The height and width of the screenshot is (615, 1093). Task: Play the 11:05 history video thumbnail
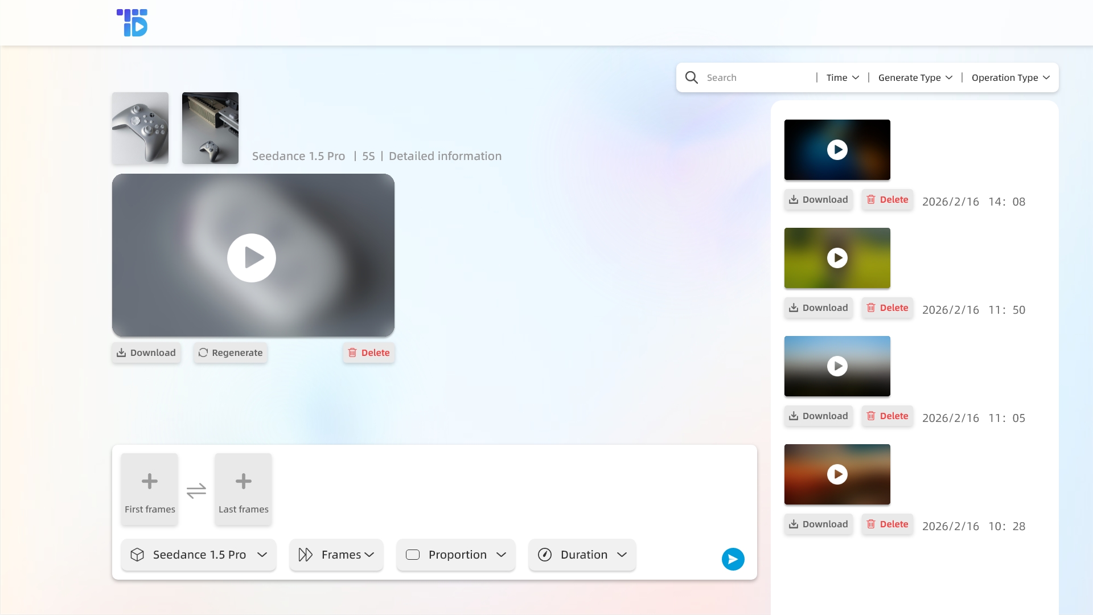pos(837,366)
